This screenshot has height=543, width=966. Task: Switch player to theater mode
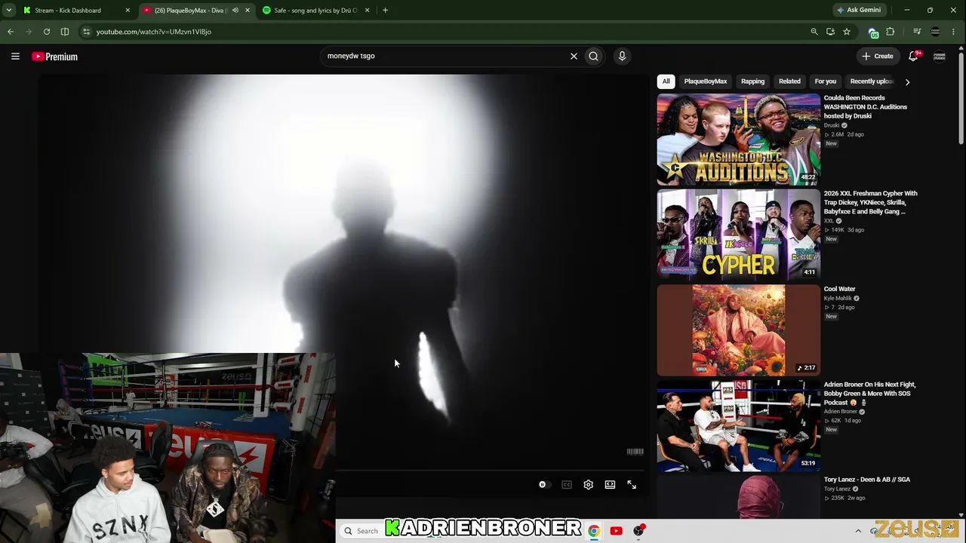pyautogui.click(x=610, y=485)
